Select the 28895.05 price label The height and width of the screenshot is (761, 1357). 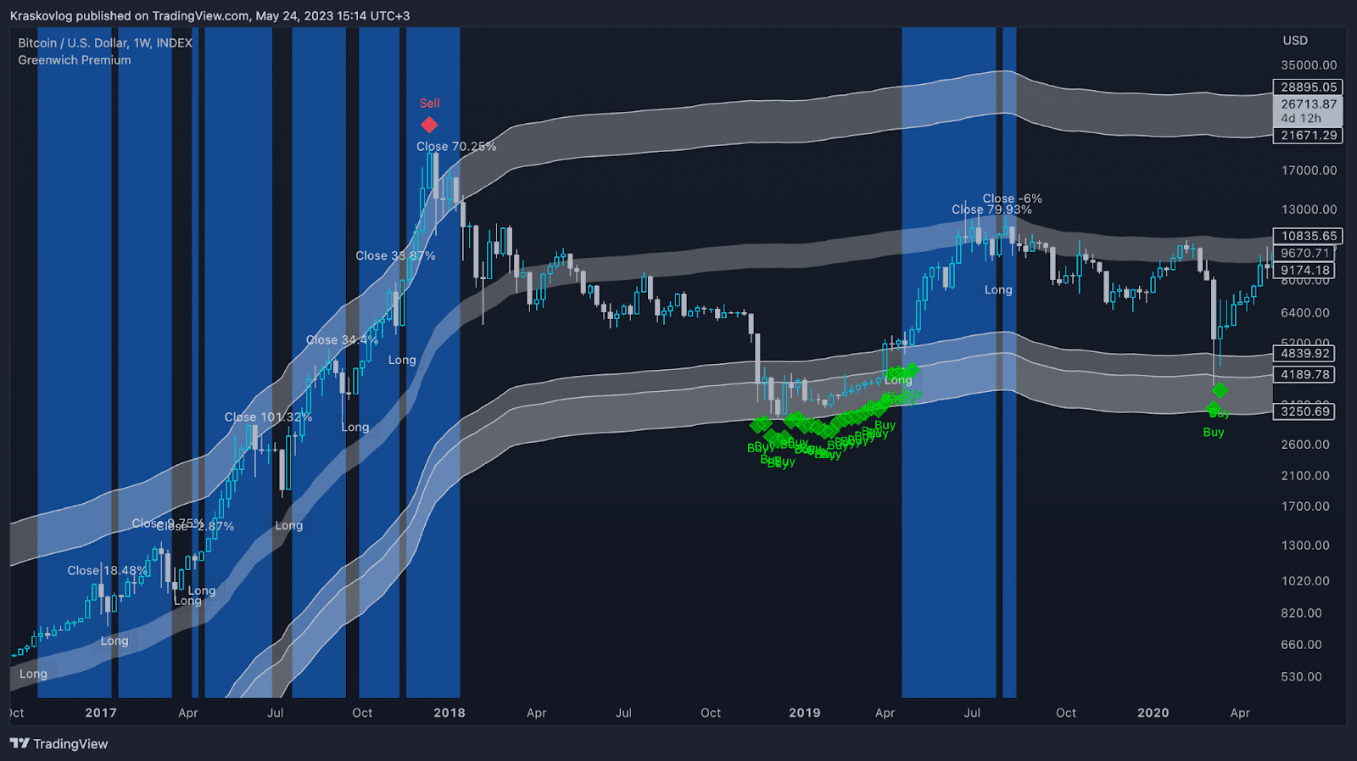(1308, 87)
